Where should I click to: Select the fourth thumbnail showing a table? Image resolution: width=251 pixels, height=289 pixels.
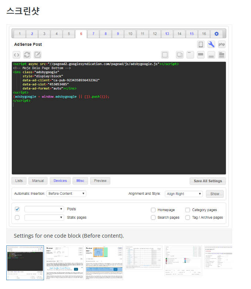coord(144,258)
